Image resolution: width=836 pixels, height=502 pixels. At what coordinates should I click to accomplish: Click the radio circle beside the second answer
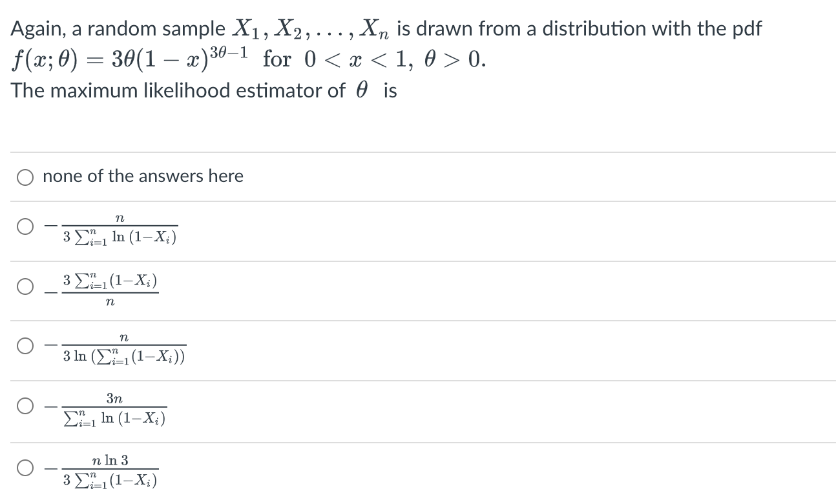[25, 225]
